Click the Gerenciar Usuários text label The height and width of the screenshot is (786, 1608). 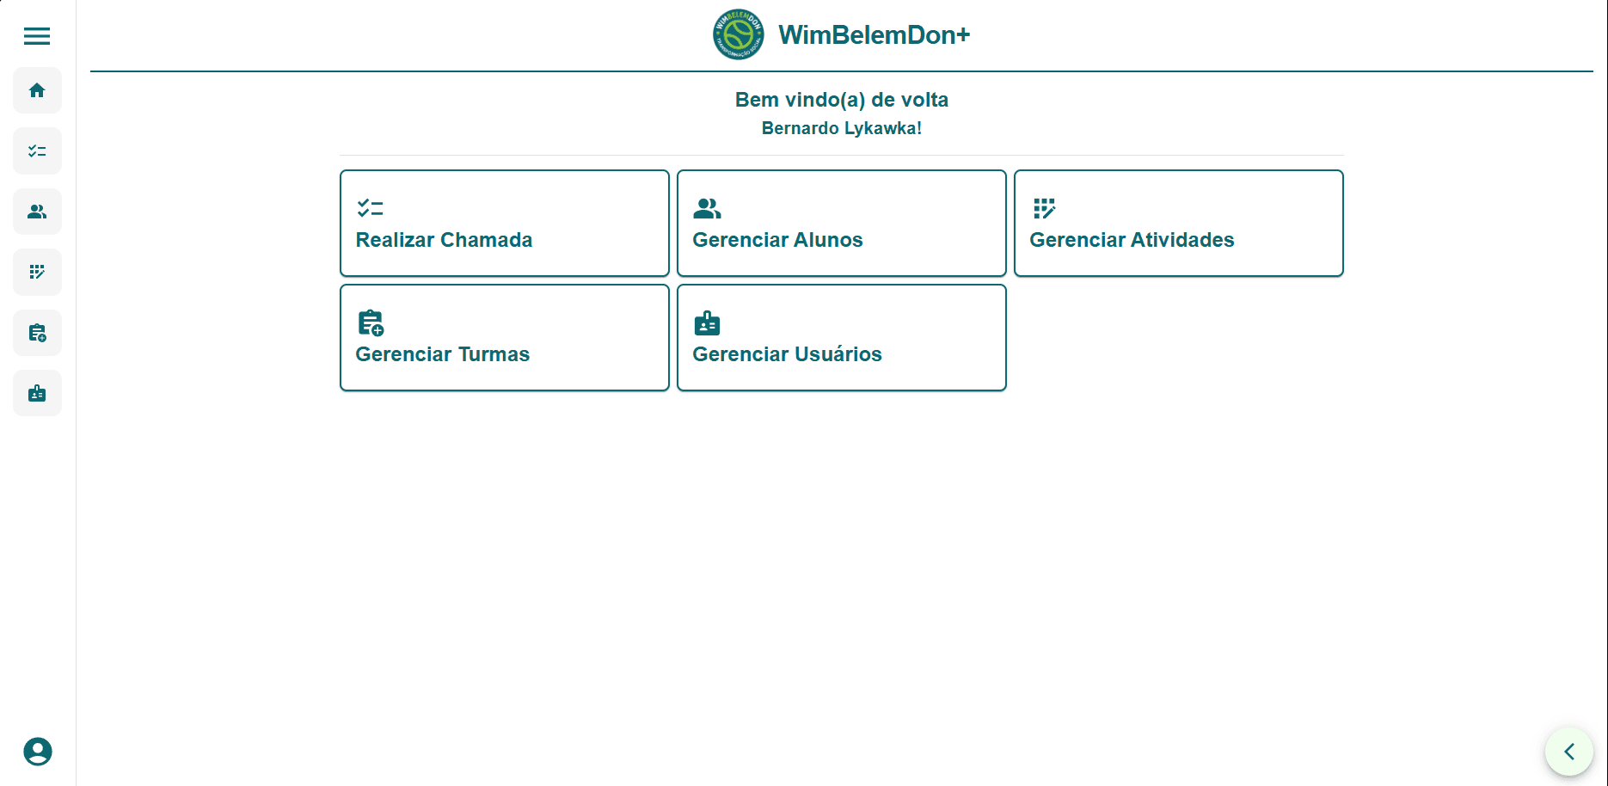[x=787, y=354]
